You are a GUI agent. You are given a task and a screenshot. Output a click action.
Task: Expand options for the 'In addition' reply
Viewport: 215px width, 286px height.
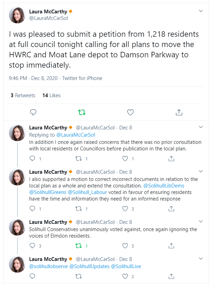pyautogui.click(x=201, y=127)
